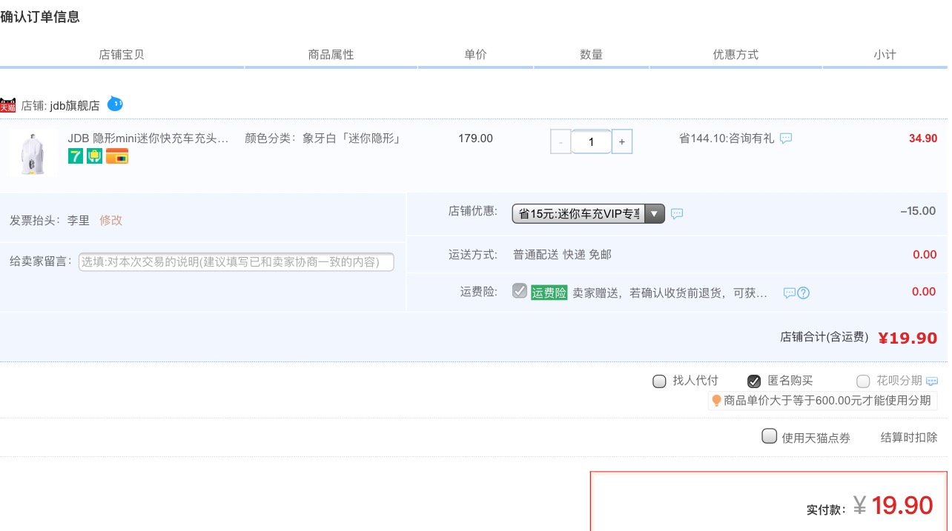Check the 找人代付 checkbox

[659, 381]
